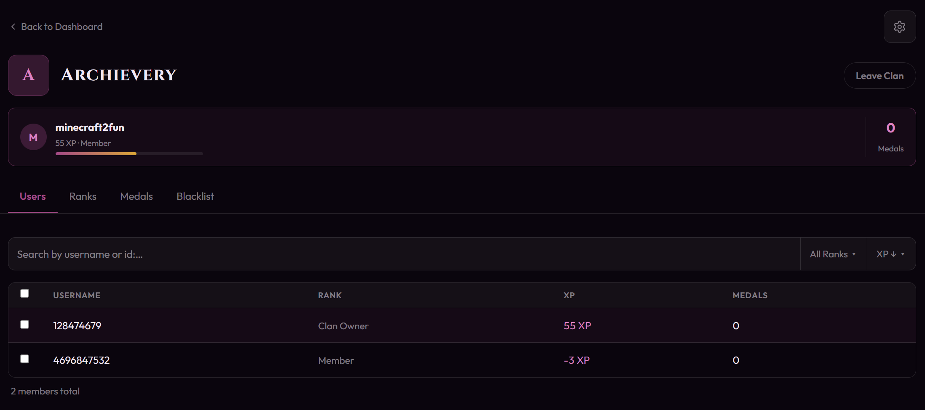
Task: Click the Leave Clan button
Action: tap(880, 76)
